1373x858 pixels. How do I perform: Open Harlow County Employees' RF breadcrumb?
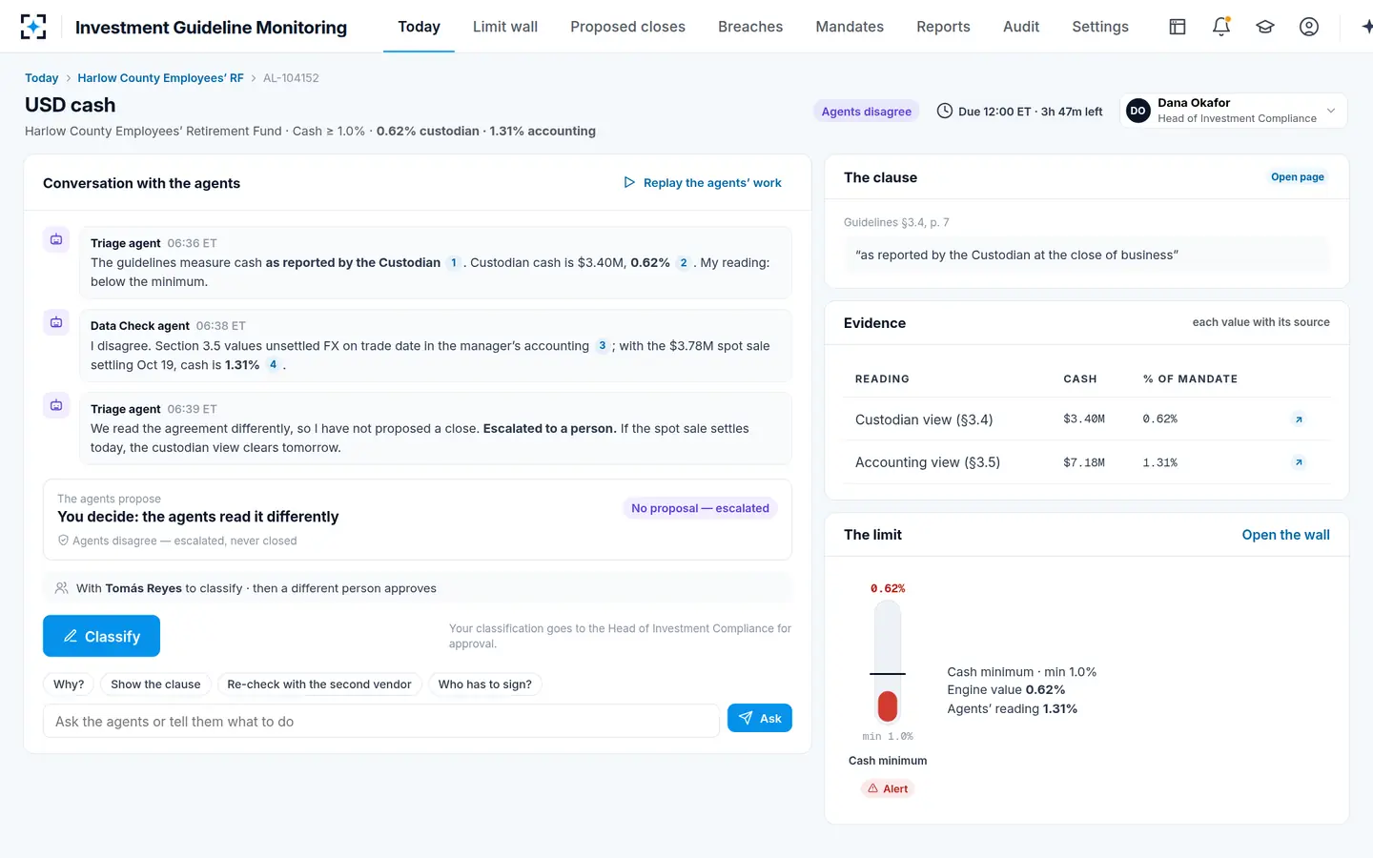click(x=160, y=78)
